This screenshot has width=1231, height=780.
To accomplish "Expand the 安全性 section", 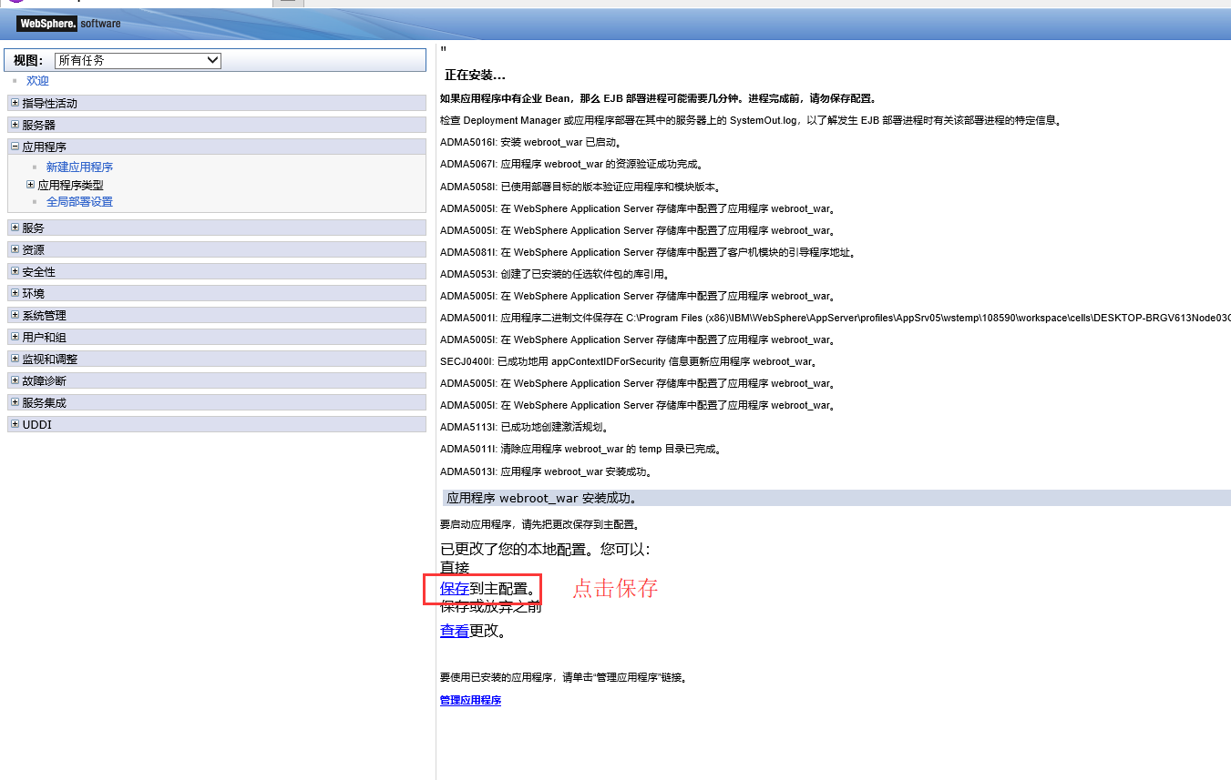I will click(x=15, y=271).
